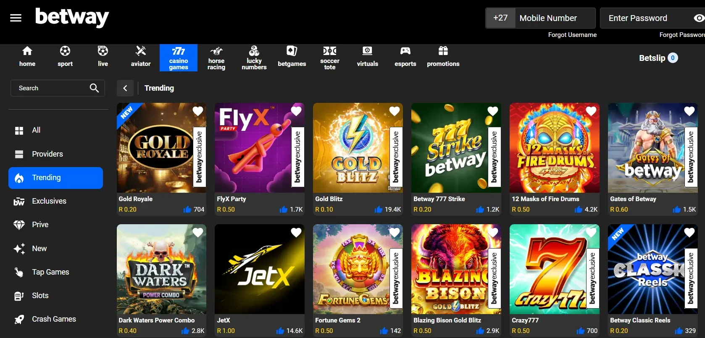Open Tap Games category
The image size is (705, 338).
pos(55,272)
